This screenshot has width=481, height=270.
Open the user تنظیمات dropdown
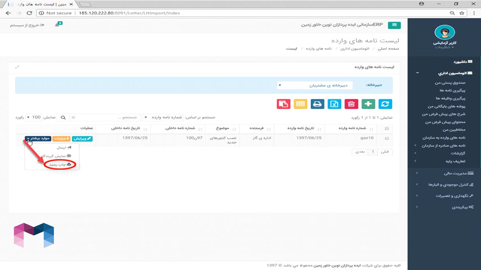tap(445, 47)
